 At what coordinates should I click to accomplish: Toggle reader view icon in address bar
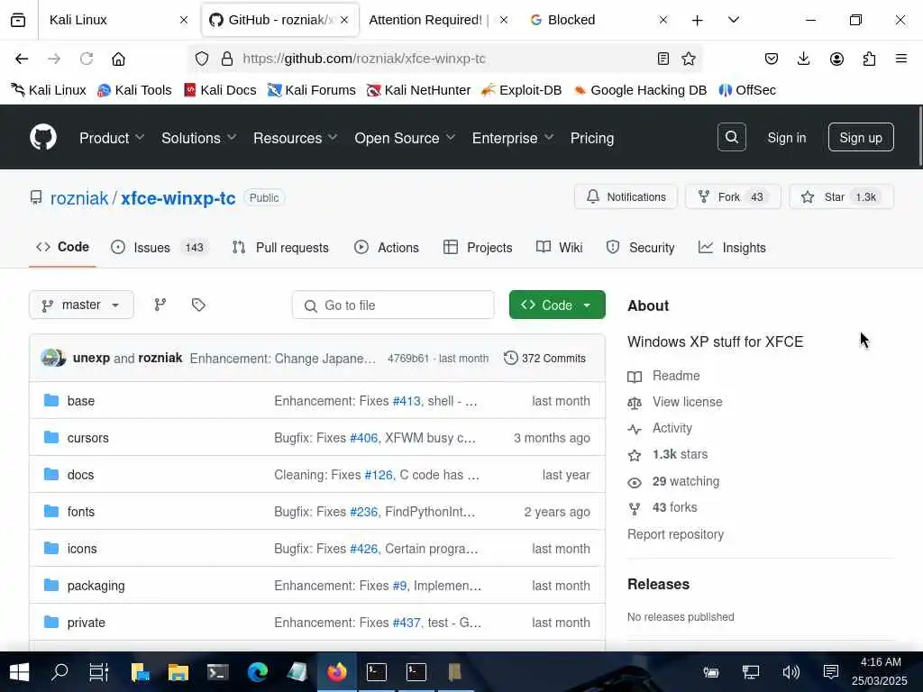663,59
